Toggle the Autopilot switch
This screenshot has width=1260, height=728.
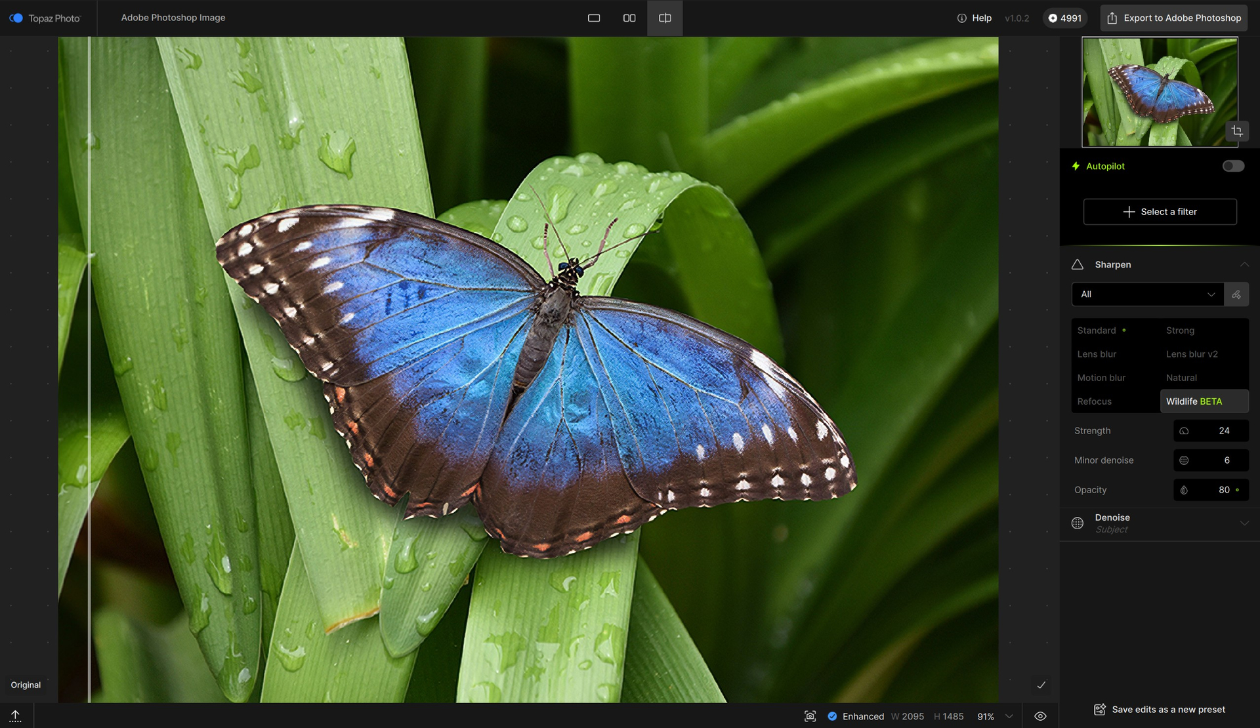point(1232,166)
